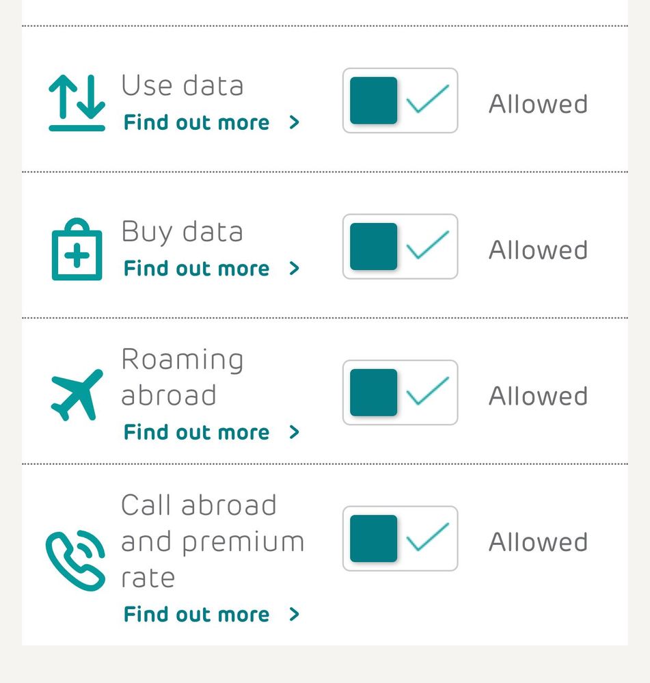Click the Allowed status for Buy data
This screenshot has width=650, height=683.
pos(538,250)
